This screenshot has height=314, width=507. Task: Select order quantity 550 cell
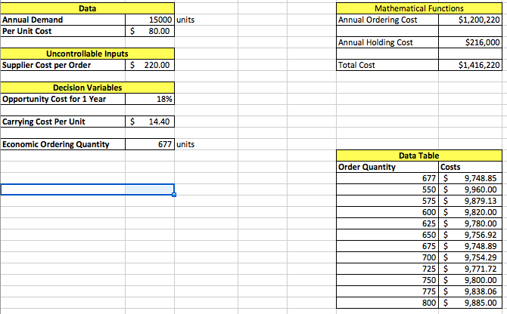pyautogui.click(x=387, y=189)
